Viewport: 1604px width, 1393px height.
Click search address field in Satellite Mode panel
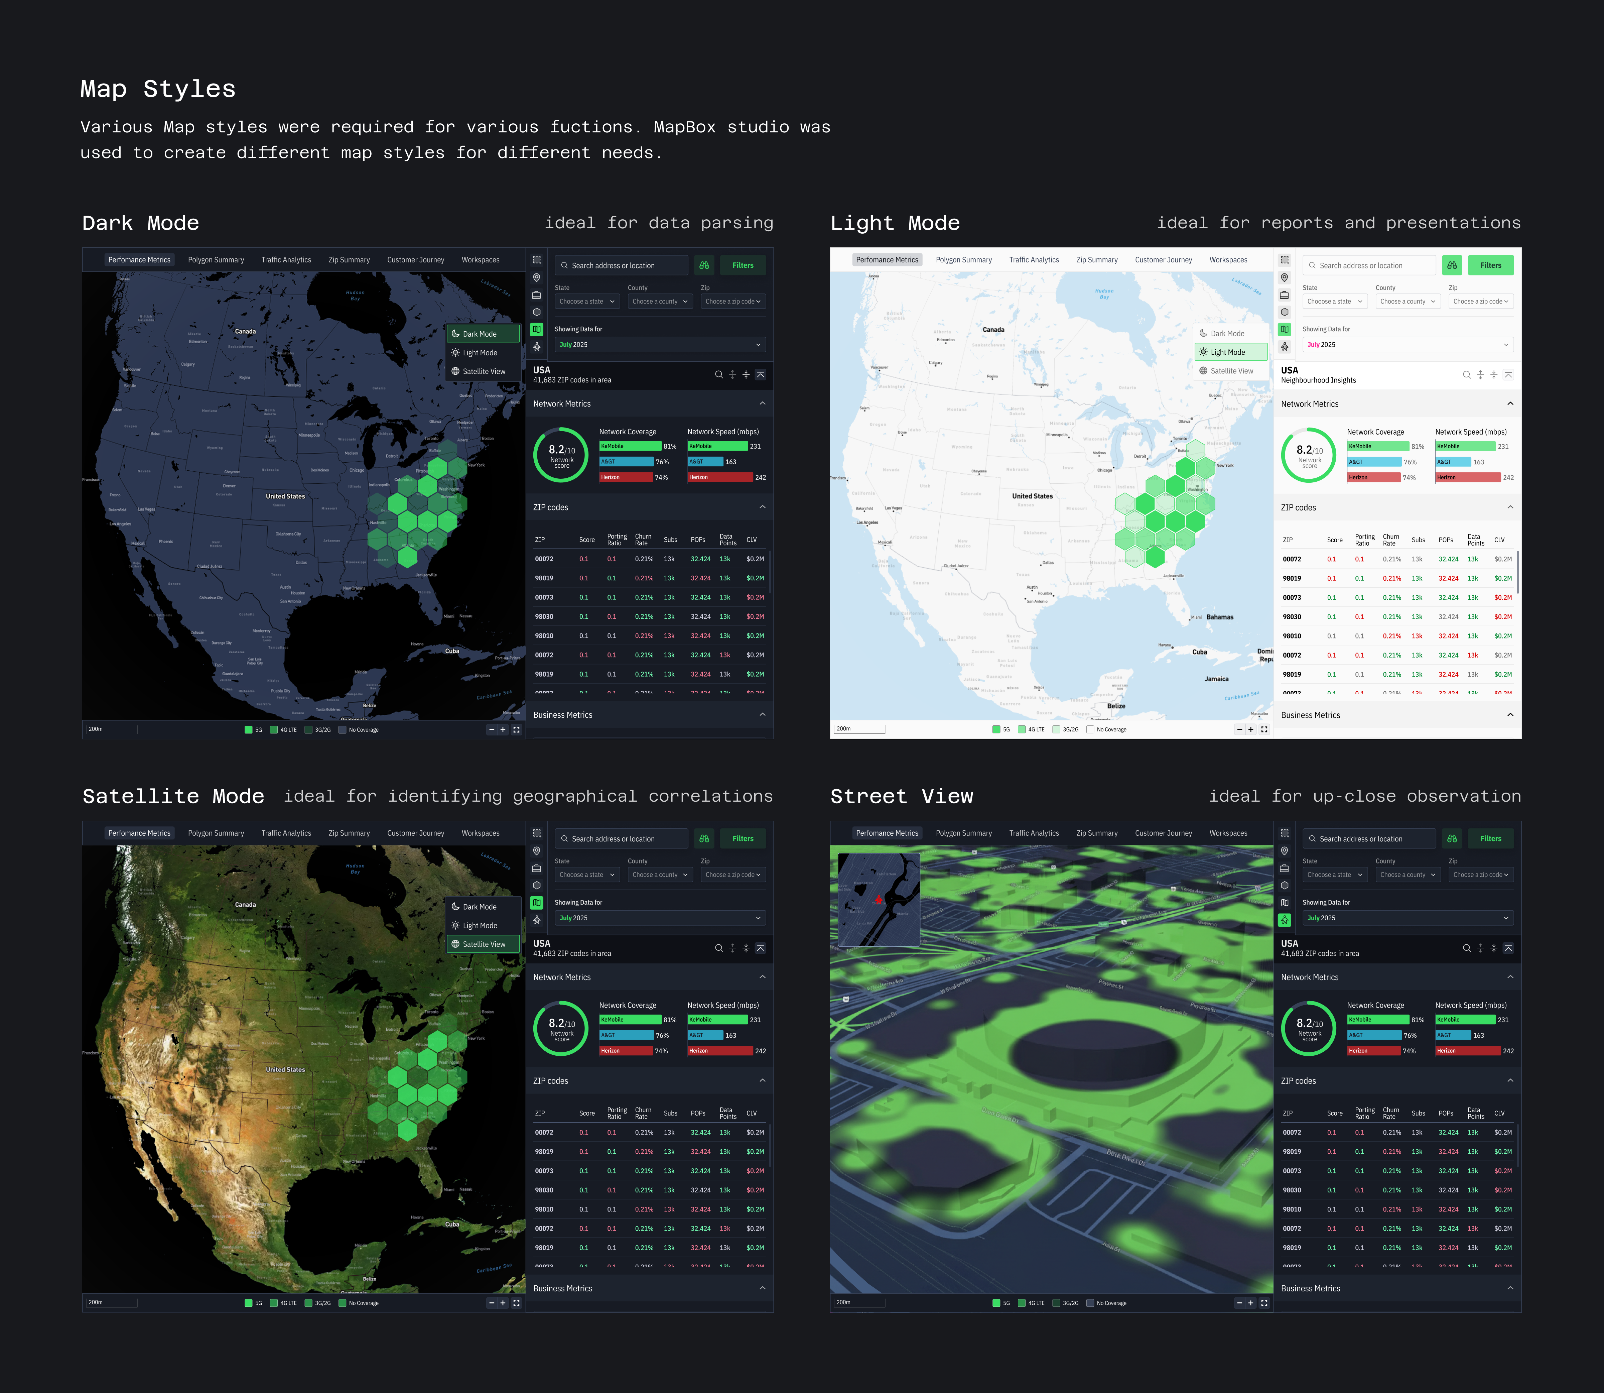(622, 839)
